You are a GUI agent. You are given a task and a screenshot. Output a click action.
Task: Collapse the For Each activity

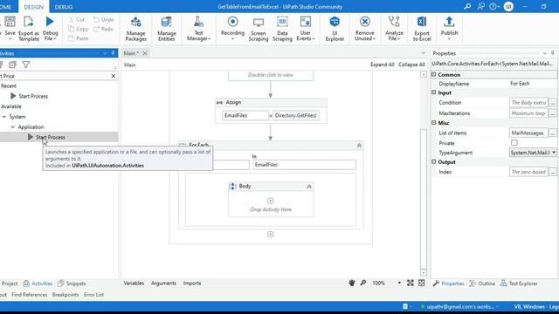pyautogui.click(x=359, y=146)
